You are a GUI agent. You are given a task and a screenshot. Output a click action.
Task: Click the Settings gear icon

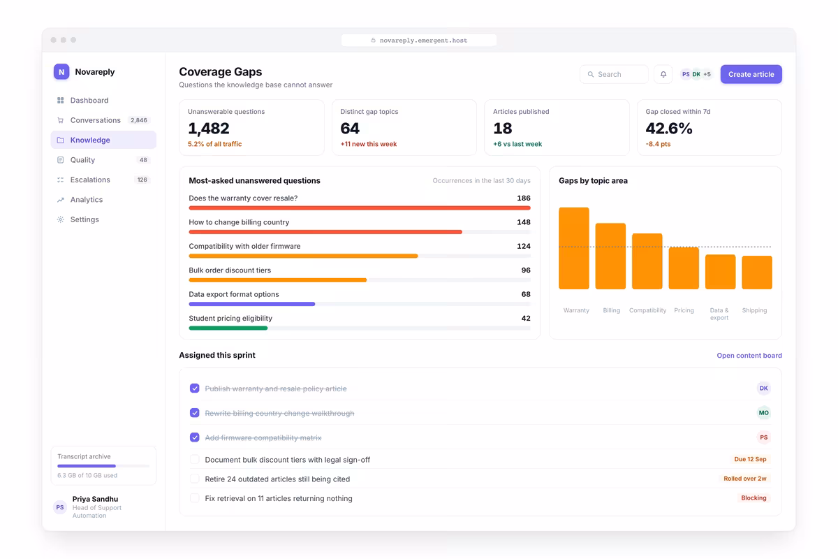click(61, 219)
